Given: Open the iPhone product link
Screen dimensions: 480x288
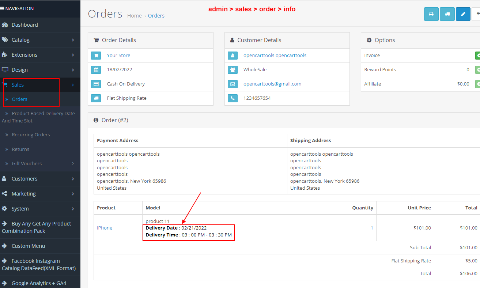Looking at the screenshot, I should 105,228.
